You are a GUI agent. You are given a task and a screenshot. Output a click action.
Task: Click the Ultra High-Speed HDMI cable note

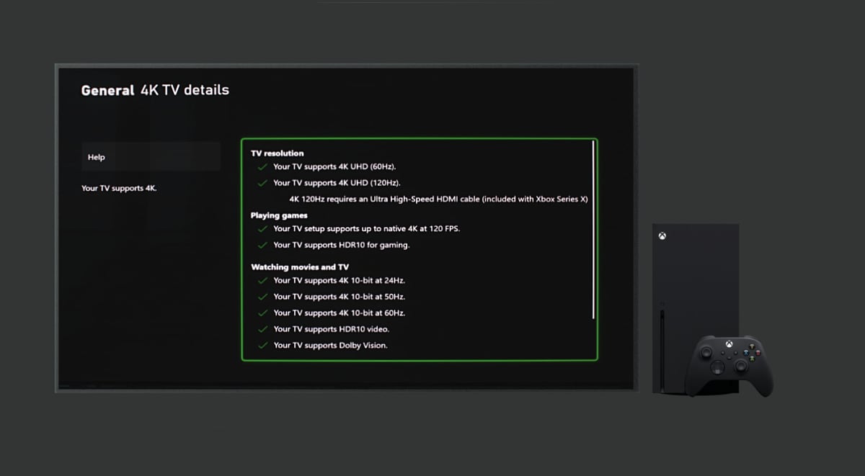point(438,199)
